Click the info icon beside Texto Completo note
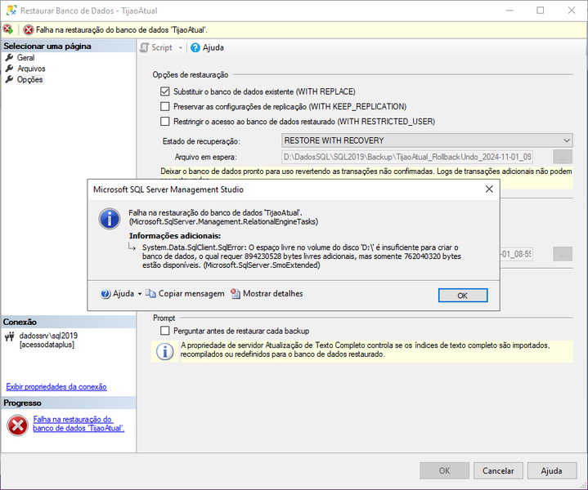The width and height of the screenshot is (588, 490). [164, 352]
